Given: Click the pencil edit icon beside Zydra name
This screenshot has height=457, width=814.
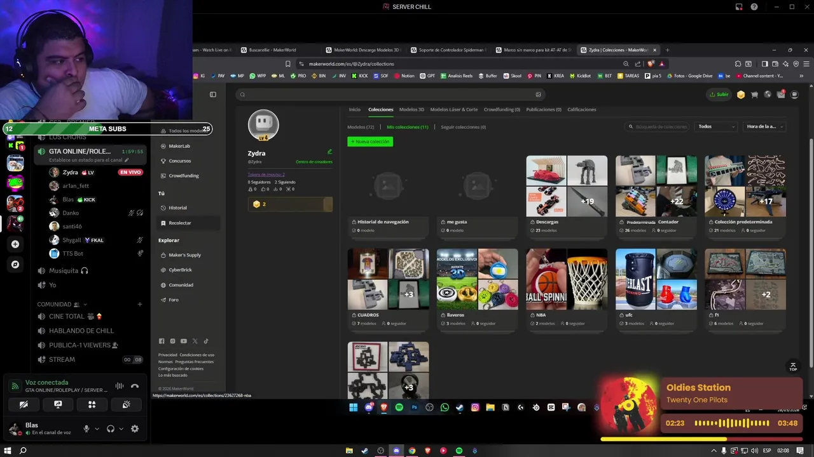Looking at the screenshot, I should point(329,152).
